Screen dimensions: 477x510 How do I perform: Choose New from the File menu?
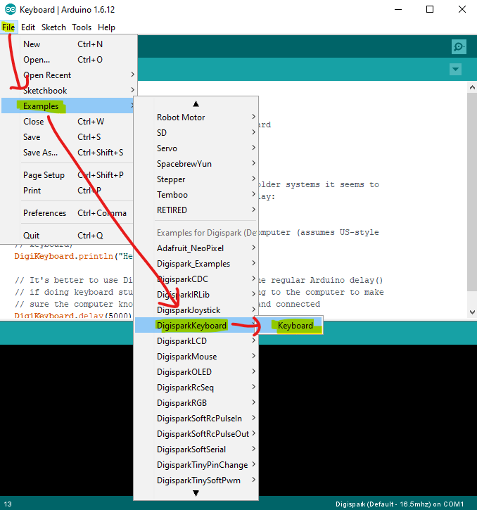(x=68, y=44)
